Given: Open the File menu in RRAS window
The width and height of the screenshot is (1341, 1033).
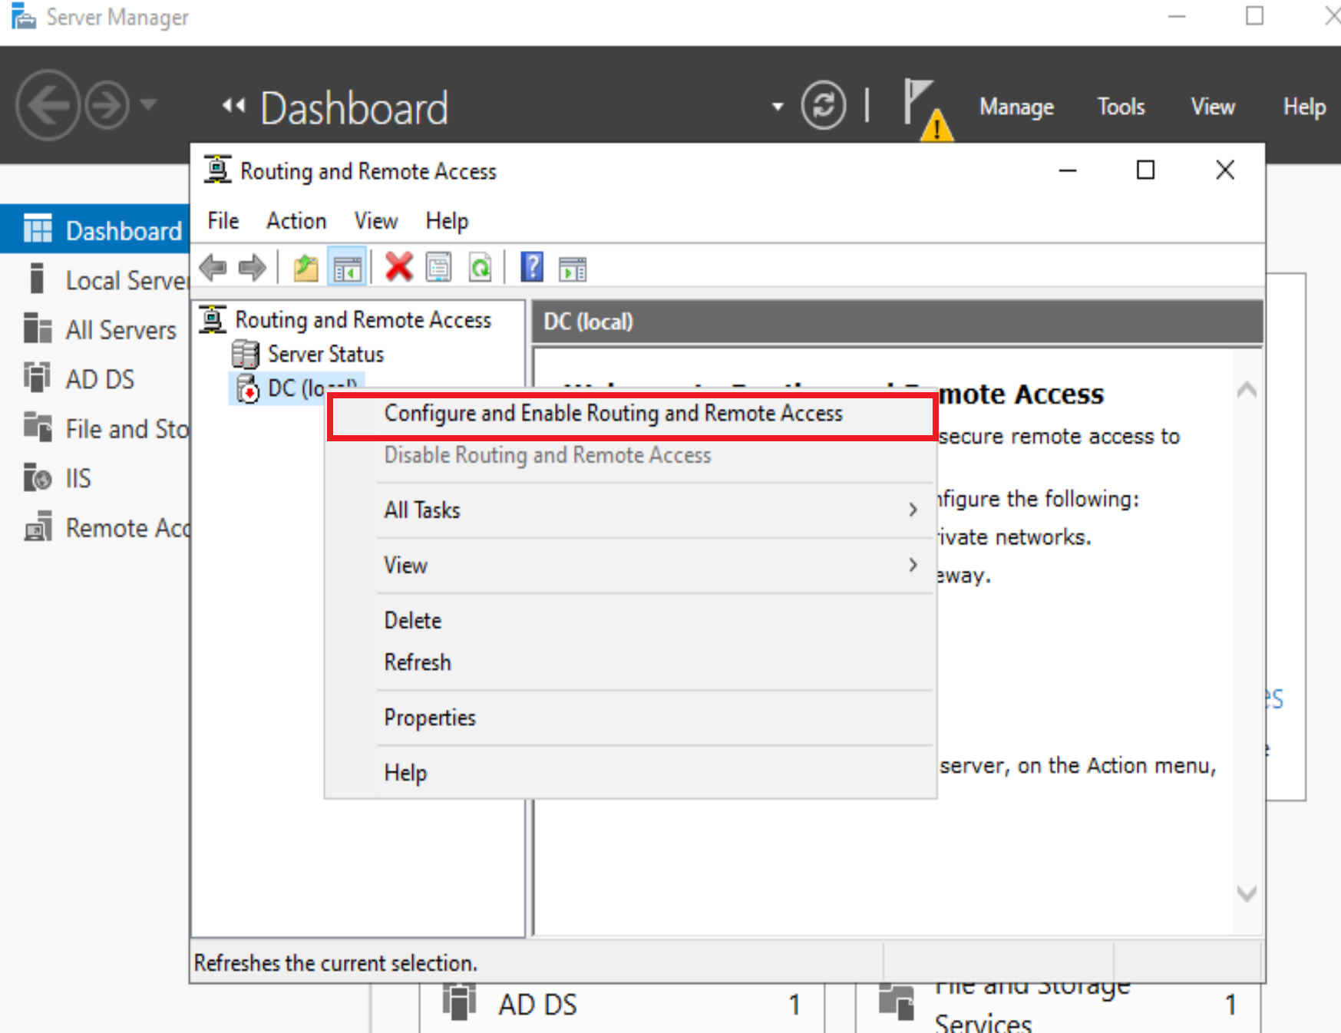Looking at the screenshot, I should pos(223,221).
